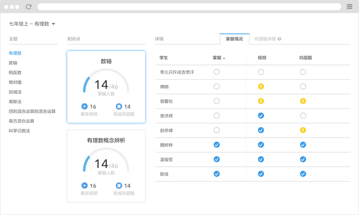The height and width of the screenshot is (215, 359).
Task: Click the 巩固题 column header
Action: click(x=305, y=58)
